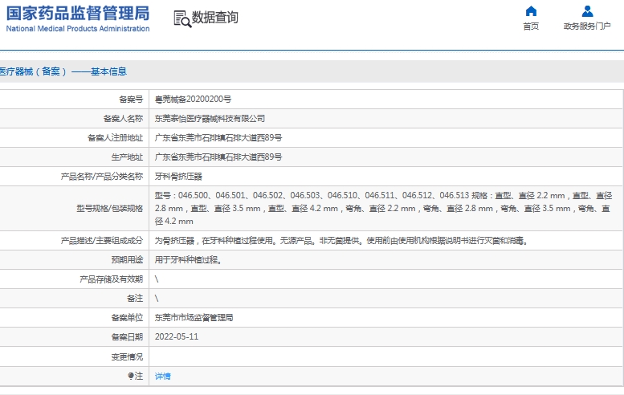Click the 备案日期 row label

click(127, 336)
